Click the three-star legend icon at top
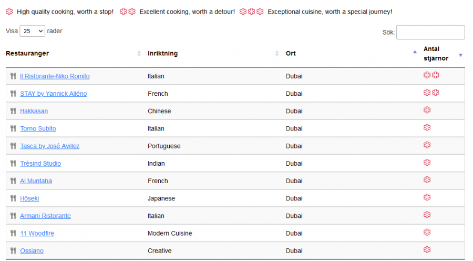Image resolution: width=473 pixels, height=261 pixels. [252, 12]
